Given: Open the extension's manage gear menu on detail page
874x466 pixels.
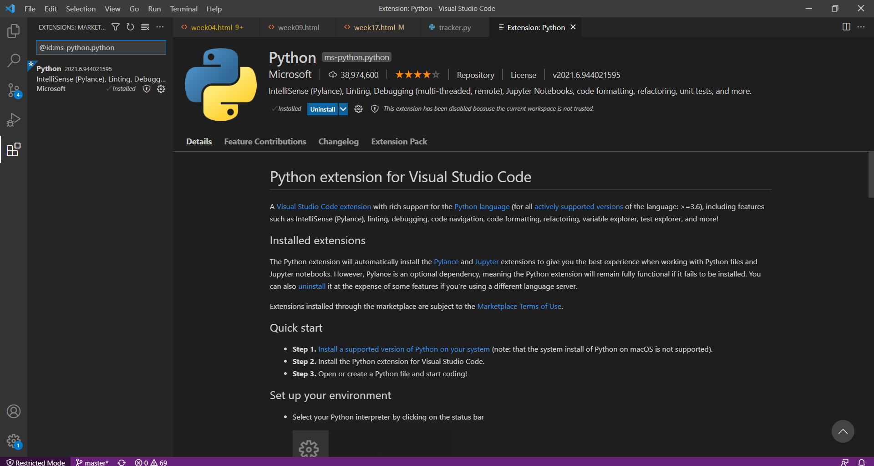Looking at the screenshot, I should click(359, 109).
